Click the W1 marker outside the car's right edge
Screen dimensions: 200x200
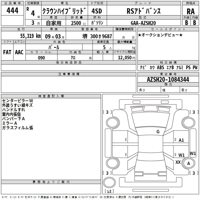tap(193, 153)
